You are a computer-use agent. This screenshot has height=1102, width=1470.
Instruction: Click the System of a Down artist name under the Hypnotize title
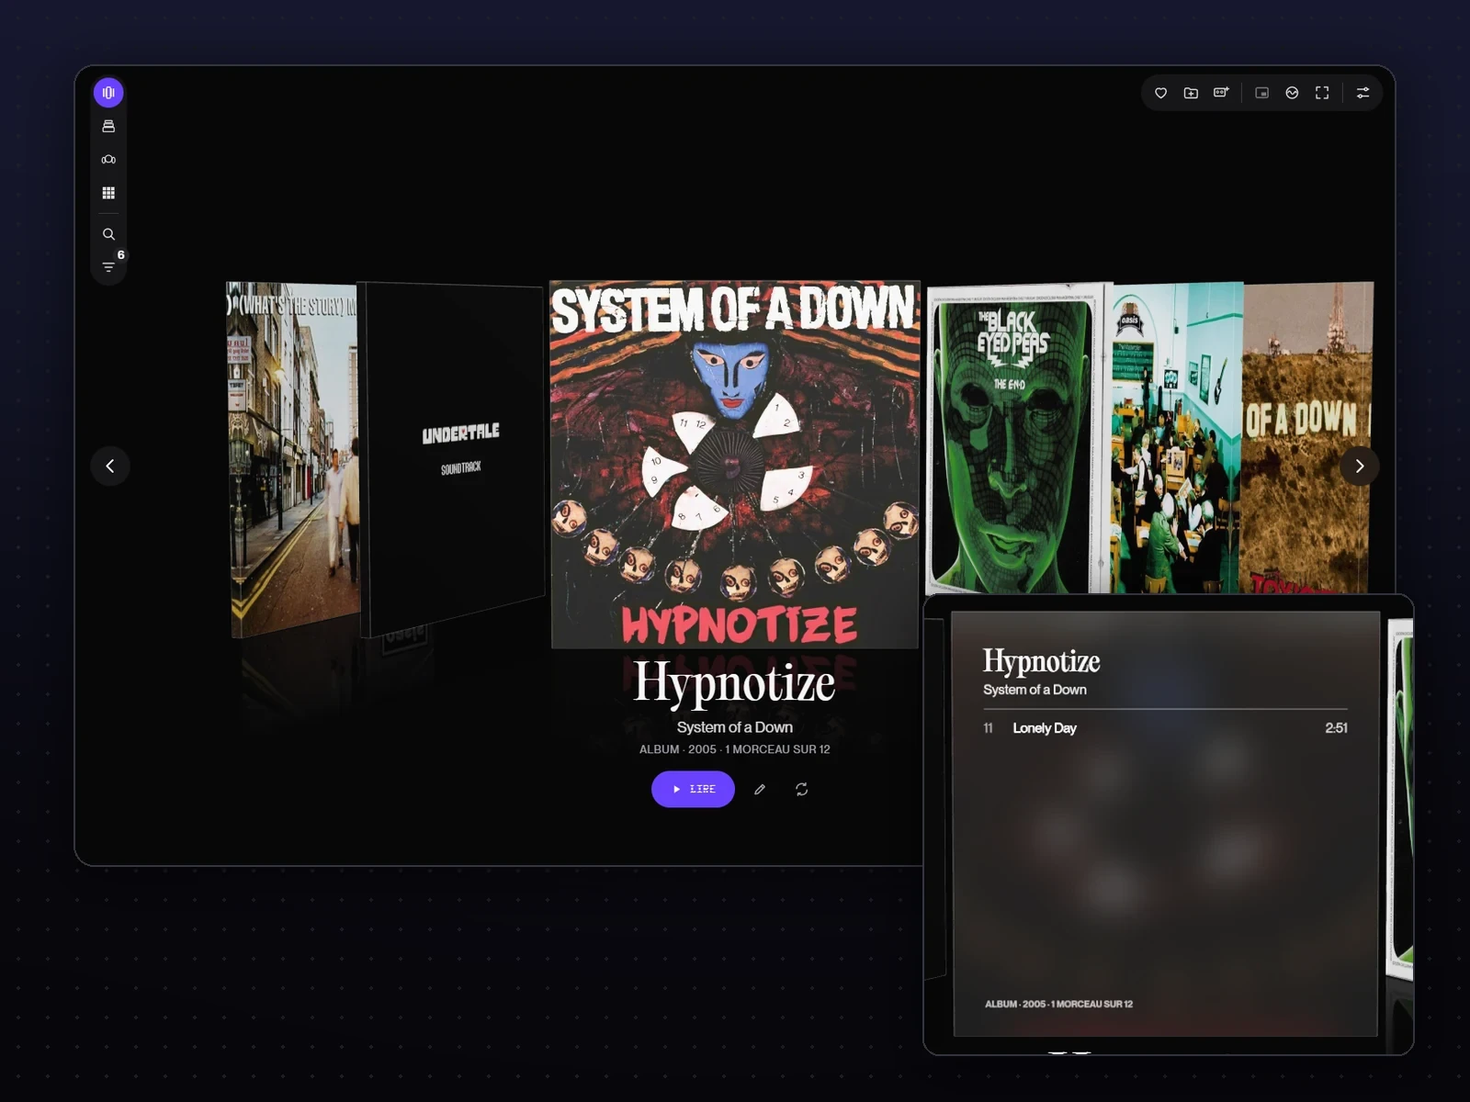click(x=735, y=727)
